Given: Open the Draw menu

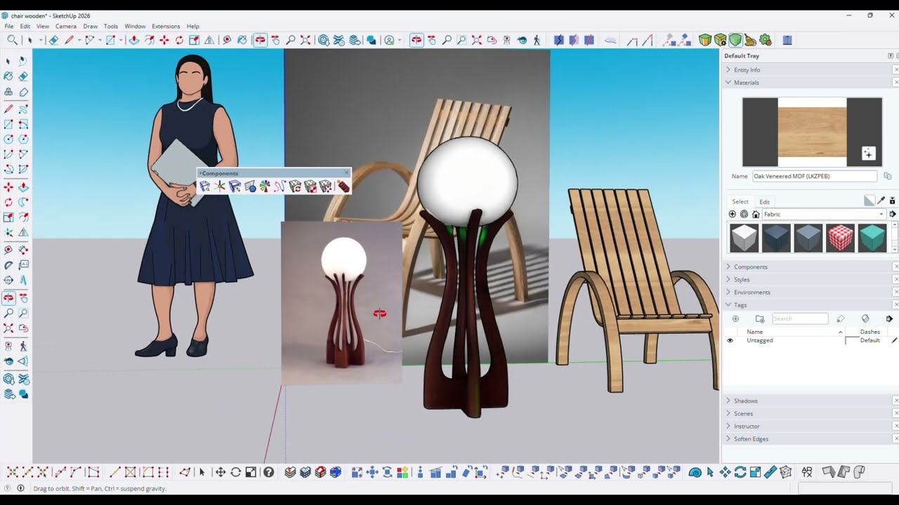Looking at the screenshot, I should 91,27.
